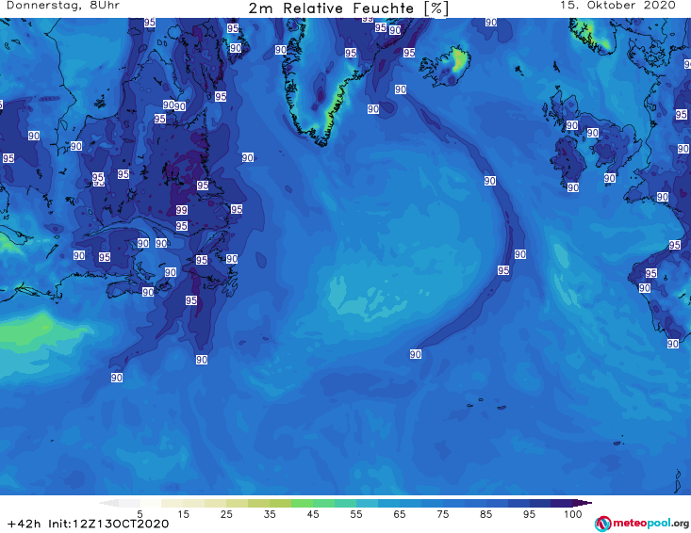Click the '35' tick label on the color scale

pyautogui.click(x=270, y=514)
